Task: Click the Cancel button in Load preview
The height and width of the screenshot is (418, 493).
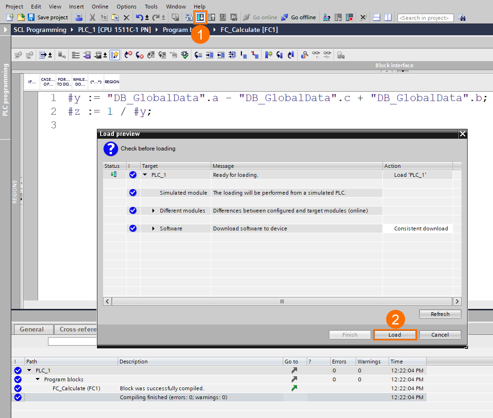Action: pyautogui.click(x=440, y=335)
